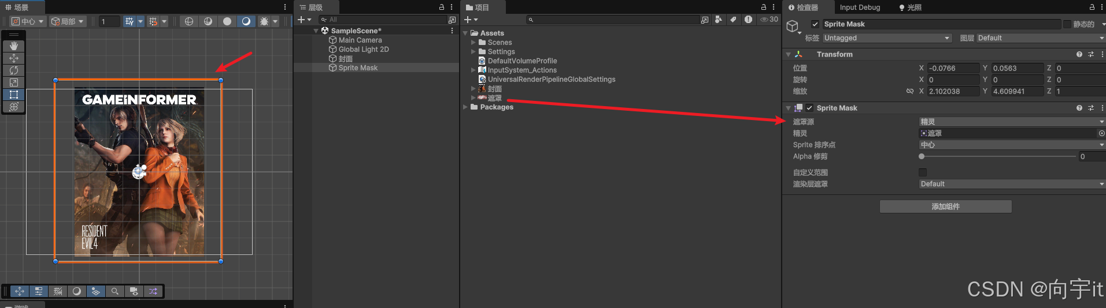Select the Rotate tool
Viewport: 1106px width, 308px height.
pos(14,70)
